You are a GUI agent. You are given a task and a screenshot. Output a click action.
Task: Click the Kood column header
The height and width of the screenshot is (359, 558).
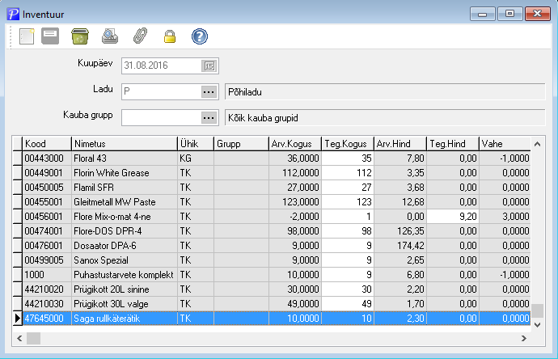click(x=47, y=144)
